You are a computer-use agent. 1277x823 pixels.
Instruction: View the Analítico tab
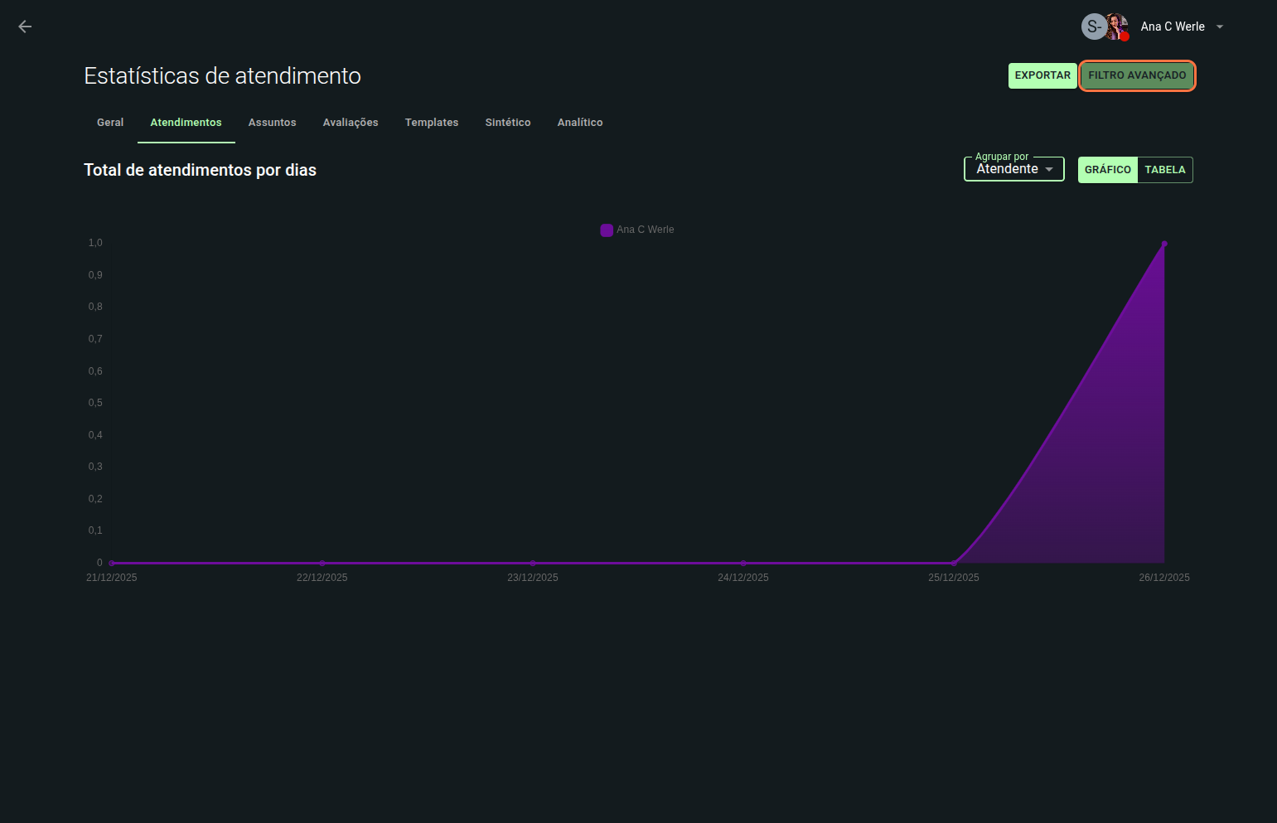(580, 123)
